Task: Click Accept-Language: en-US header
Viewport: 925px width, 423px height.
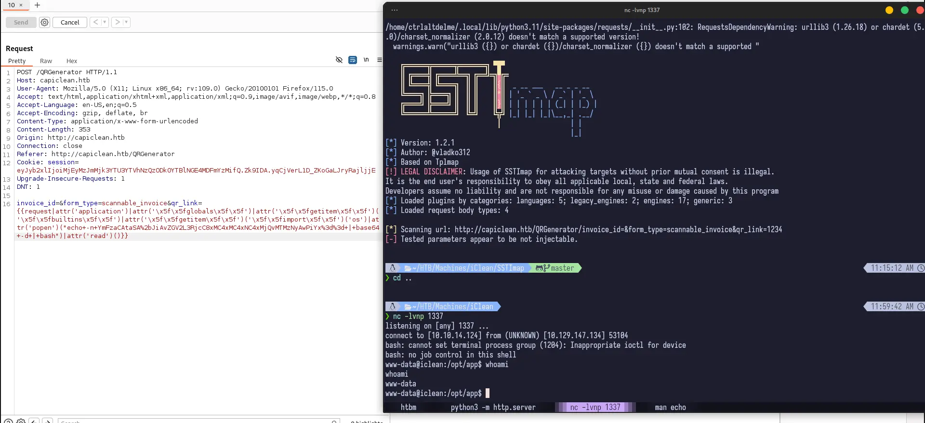Action: click(x=77, y=105)
